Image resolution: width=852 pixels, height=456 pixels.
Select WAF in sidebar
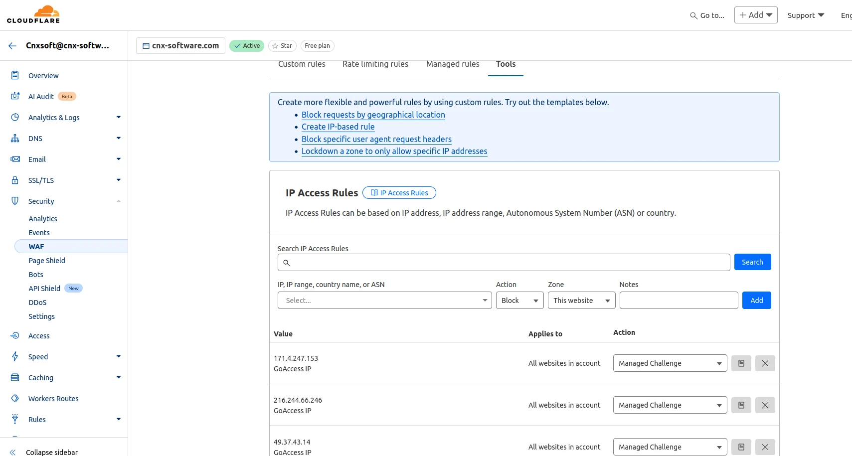(x=71, y=247)
